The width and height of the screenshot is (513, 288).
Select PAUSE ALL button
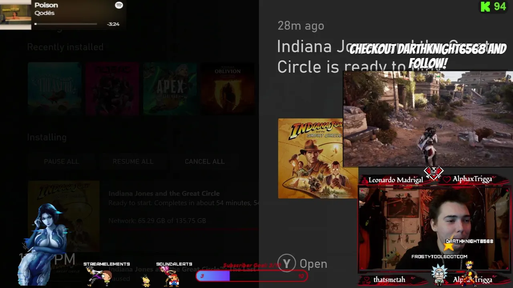point(61,162)
